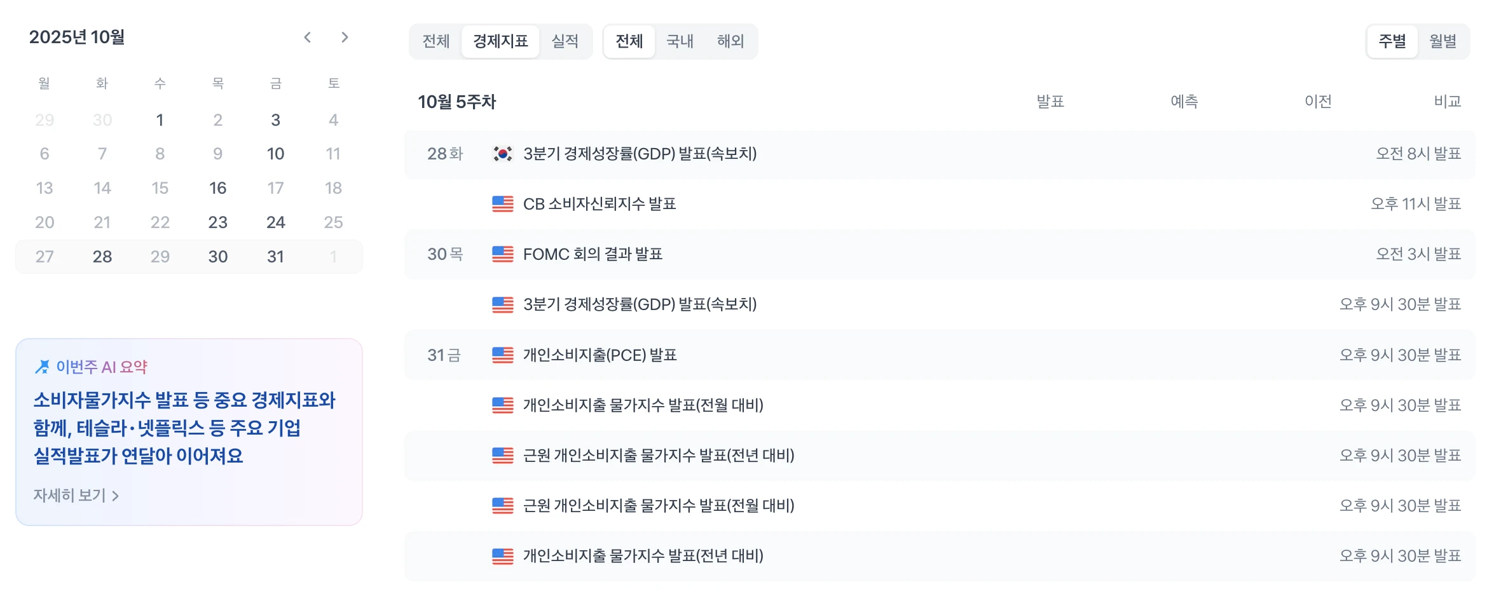The image size is (1494, 596).
Task: Switch to the 주별 weekly view
Action: (1392, 41)
